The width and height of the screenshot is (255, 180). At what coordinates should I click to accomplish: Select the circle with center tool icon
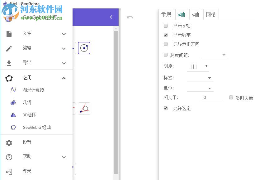click(84, 48)
